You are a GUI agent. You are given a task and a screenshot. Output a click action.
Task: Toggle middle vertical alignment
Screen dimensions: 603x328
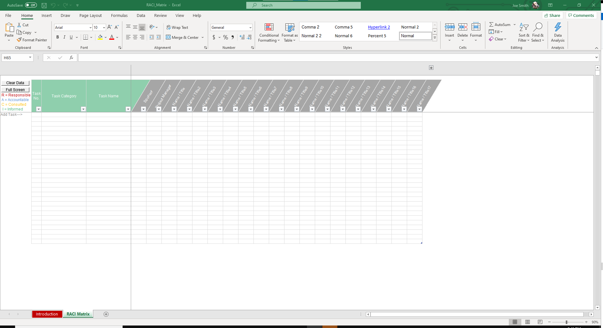[x=135, y=27]
